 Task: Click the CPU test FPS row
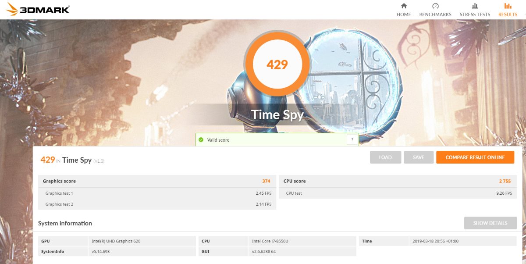pyautogui.click(x=398, y=193)
